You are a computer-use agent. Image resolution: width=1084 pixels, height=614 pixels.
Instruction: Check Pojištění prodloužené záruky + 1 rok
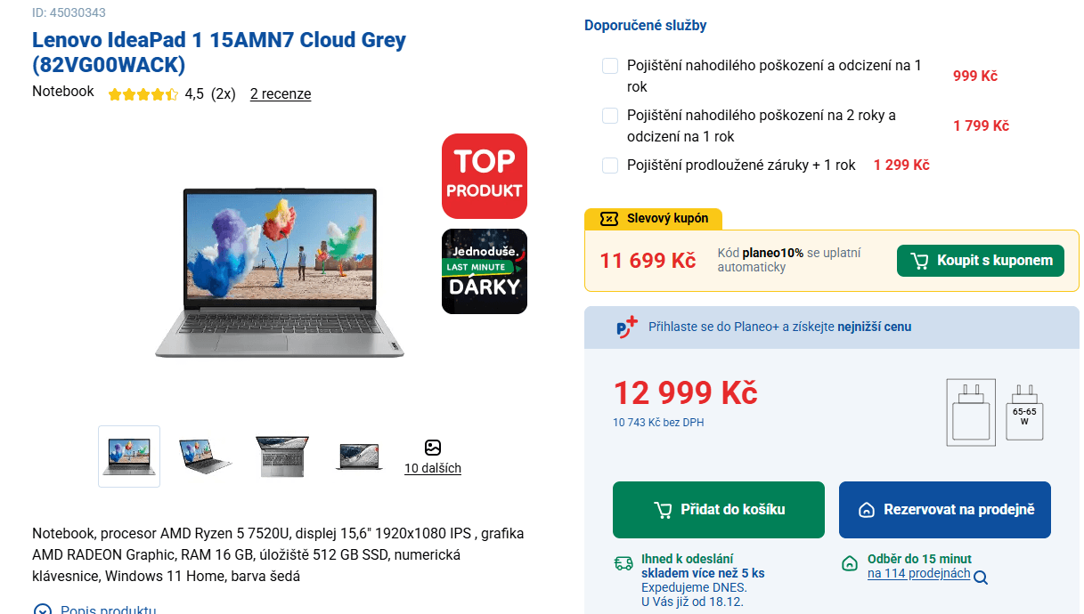[x=610, y=165]
